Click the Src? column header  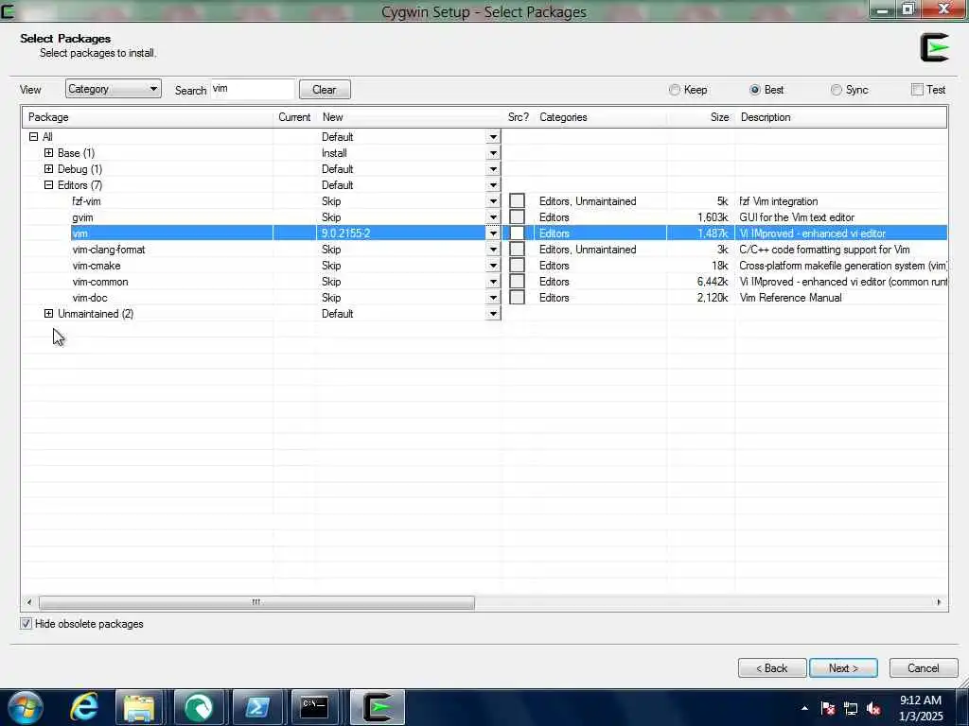[518, 117]
